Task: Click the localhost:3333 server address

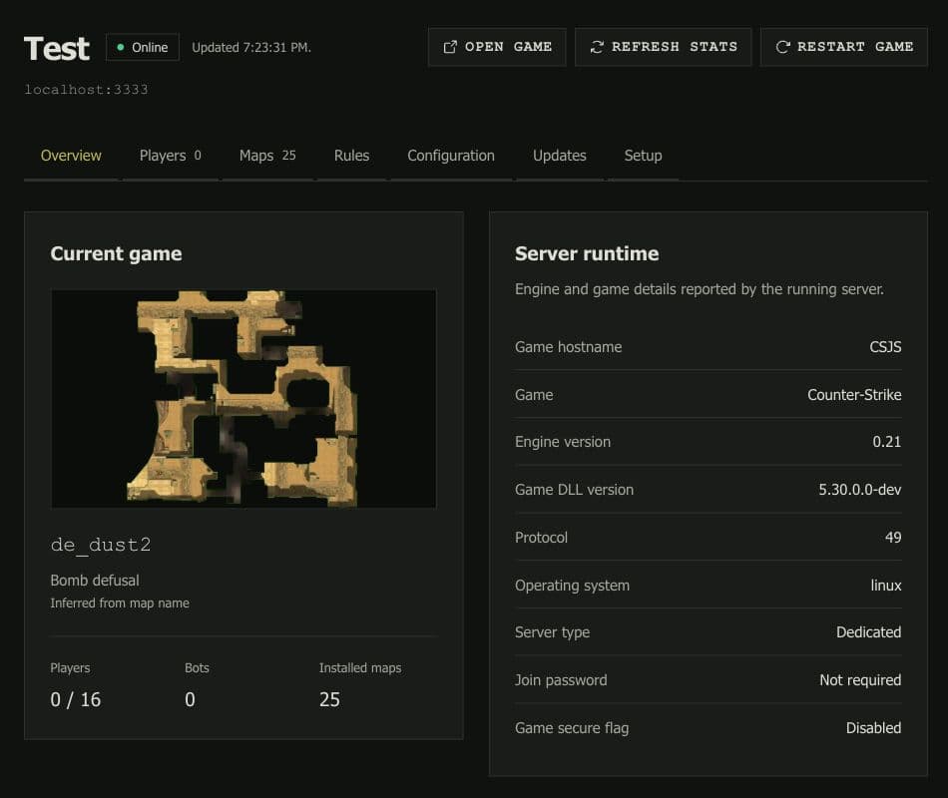Action: coord(86,90)
